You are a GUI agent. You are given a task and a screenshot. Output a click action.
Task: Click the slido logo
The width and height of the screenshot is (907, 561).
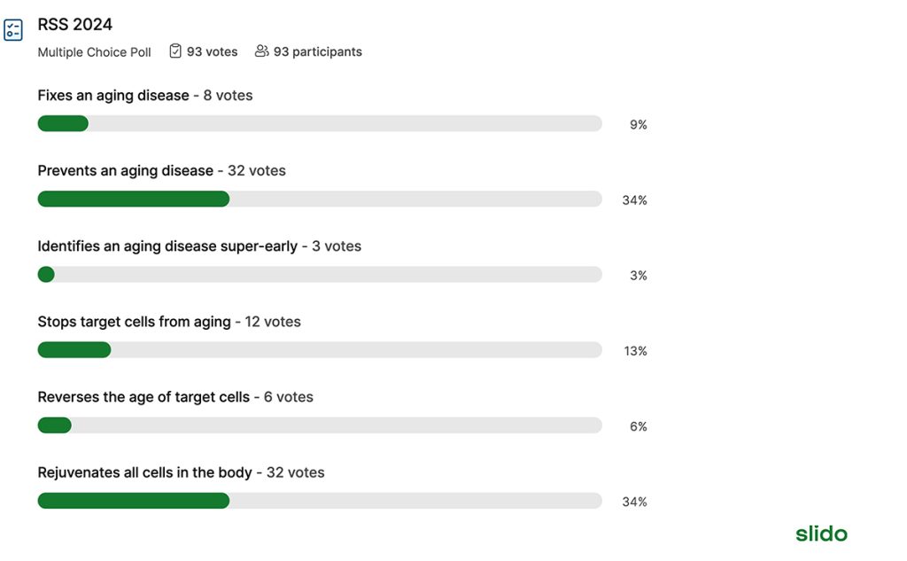821,534
